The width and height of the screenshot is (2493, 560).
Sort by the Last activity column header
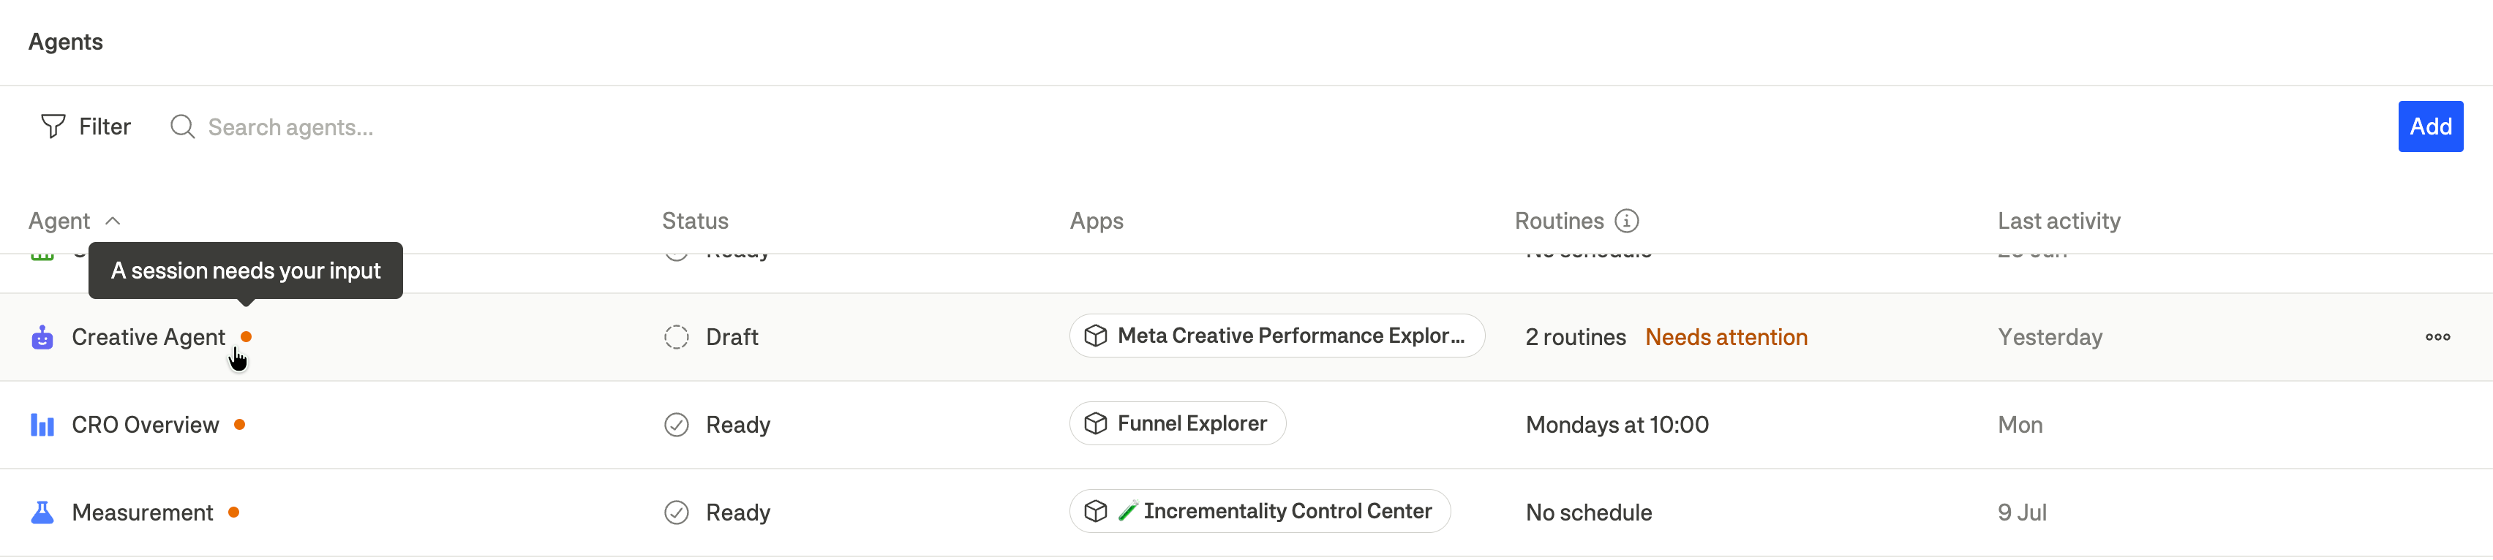(x=2058, y=222)
